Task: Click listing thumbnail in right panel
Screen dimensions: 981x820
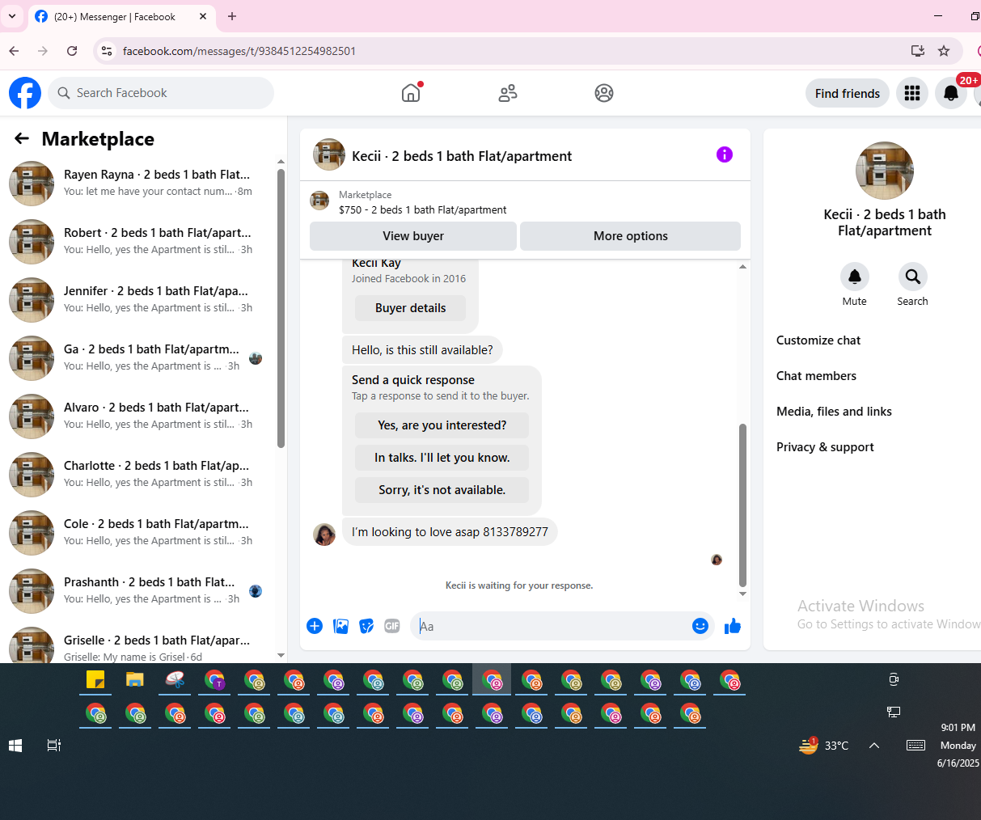Action: [885, 171]
